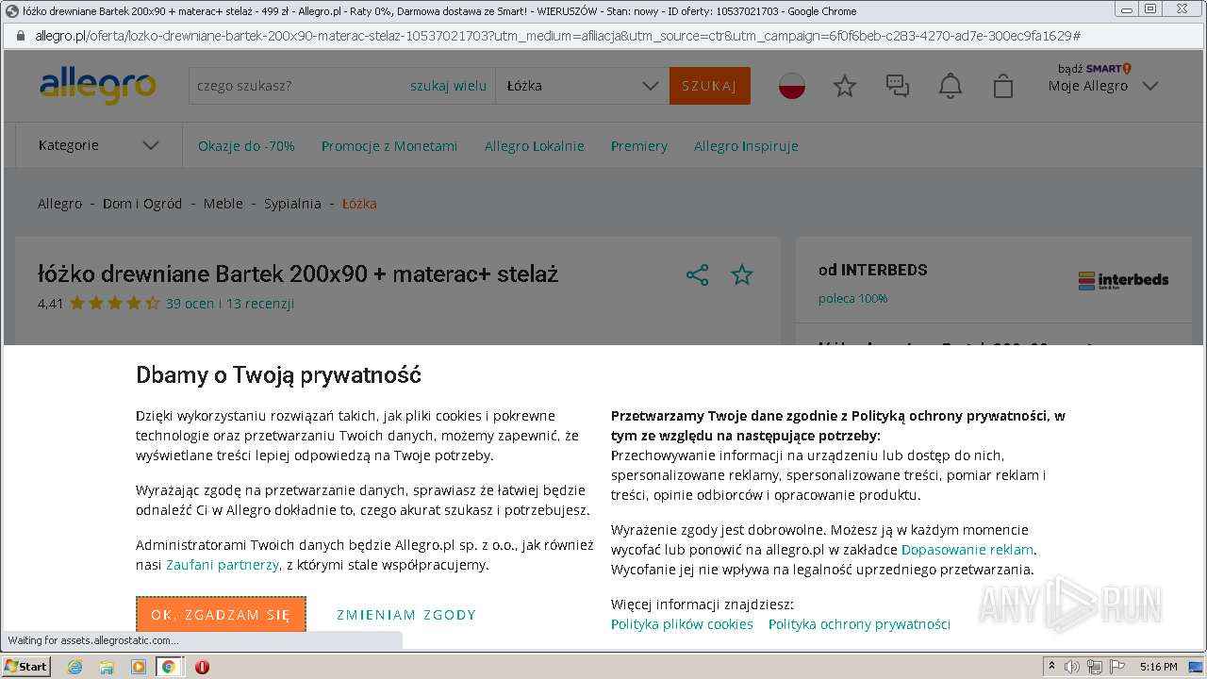Expand Moje Allegro account menu
The height and width of the screenshot is (679, 1207).
[x=1102, y=86]
